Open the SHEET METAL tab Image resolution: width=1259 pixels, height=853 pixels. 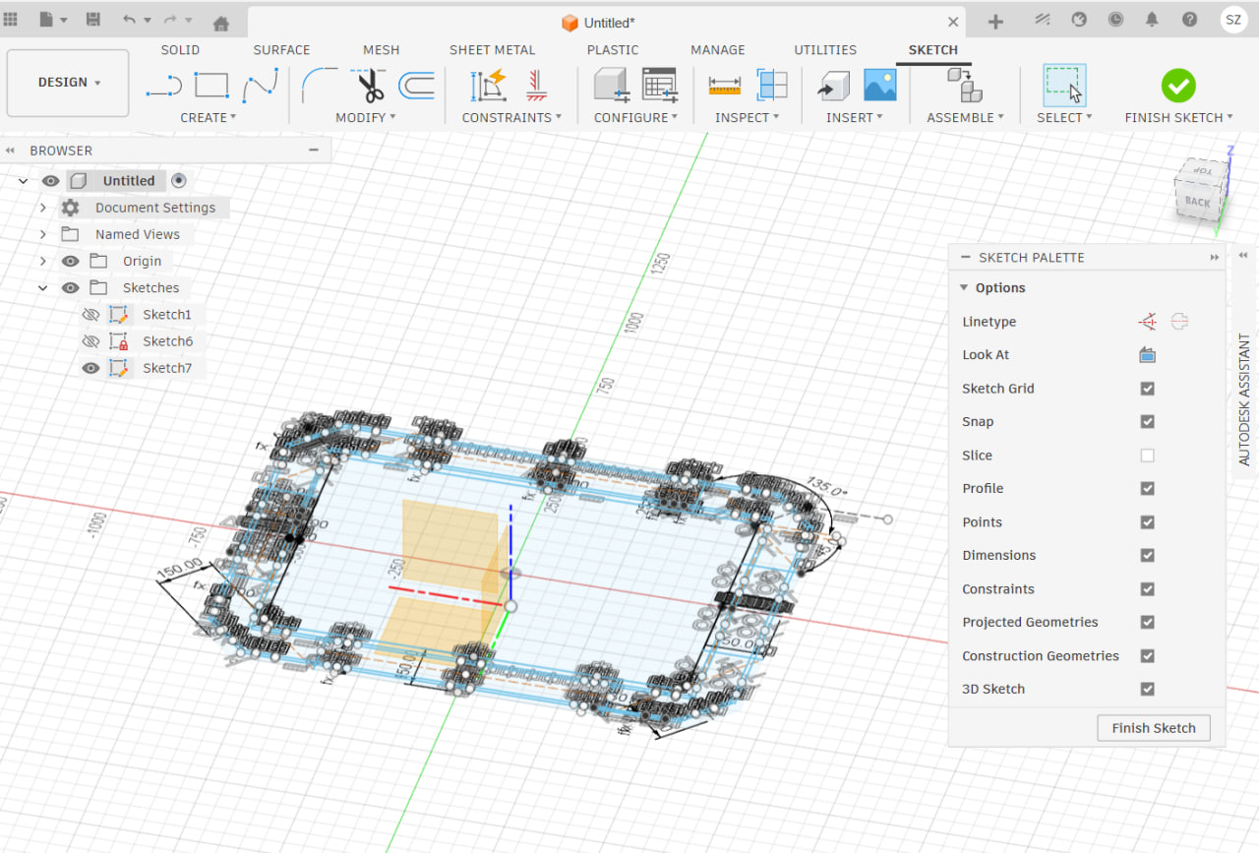coord(492,50)
